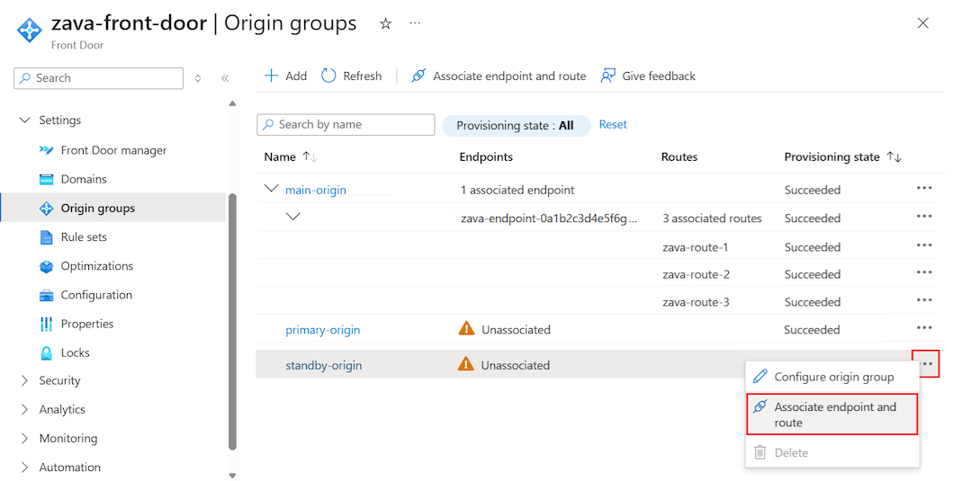Collapse the Settings section in sidebar
The width and height of the screenshot is (953, 481).
pyautogui.click(x=24, y=120)
